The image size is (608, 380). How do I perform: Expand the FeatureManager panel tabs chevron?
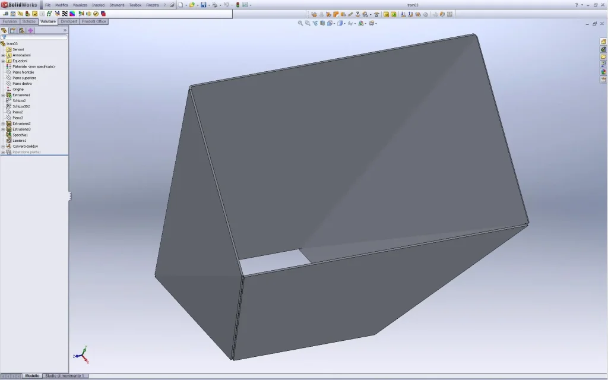point(65,30)
